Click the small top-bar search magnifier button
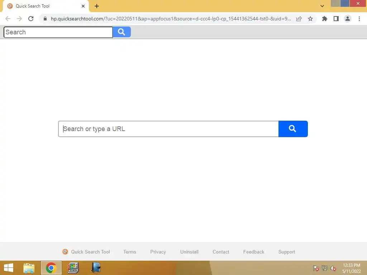The width and height of the screenshot is (367, 275). coord(121,32)
